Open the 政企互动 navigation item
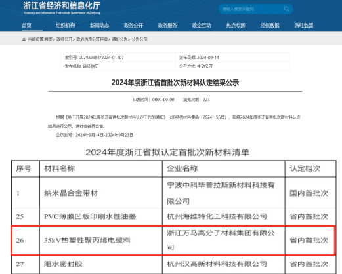Screen dimensions: 342x274 click(x=202, y=26)
